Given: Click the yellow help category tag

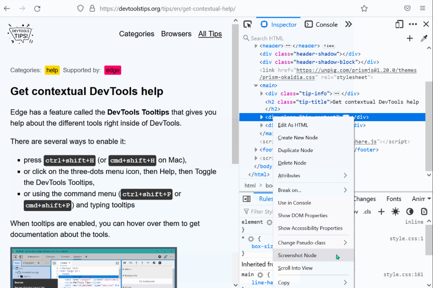Looking at the screenshot, I should click(52, 70).
